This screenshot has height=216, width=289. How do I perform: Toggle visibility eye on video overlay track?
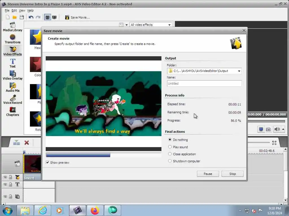coord(5,196)
